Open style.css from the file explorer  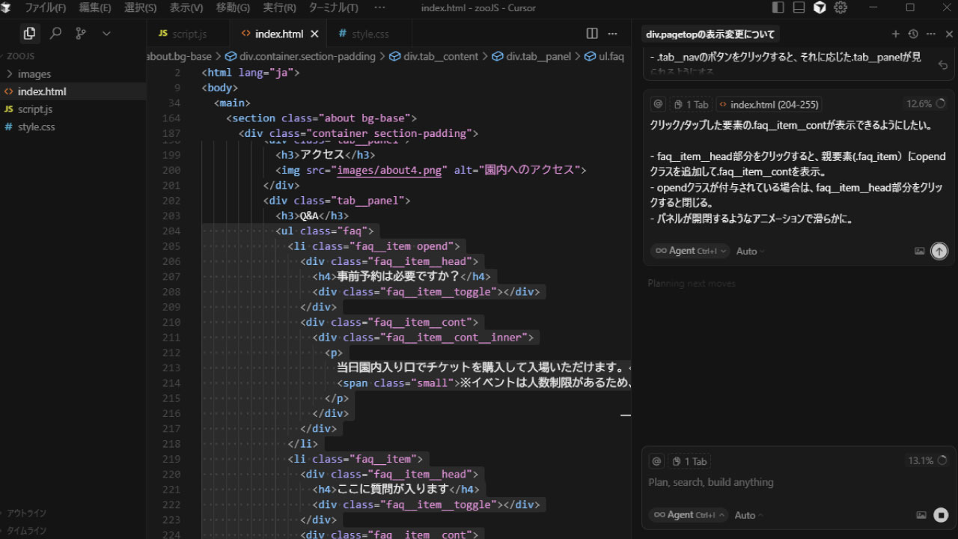pyautogui.click(x=73, y=127)
